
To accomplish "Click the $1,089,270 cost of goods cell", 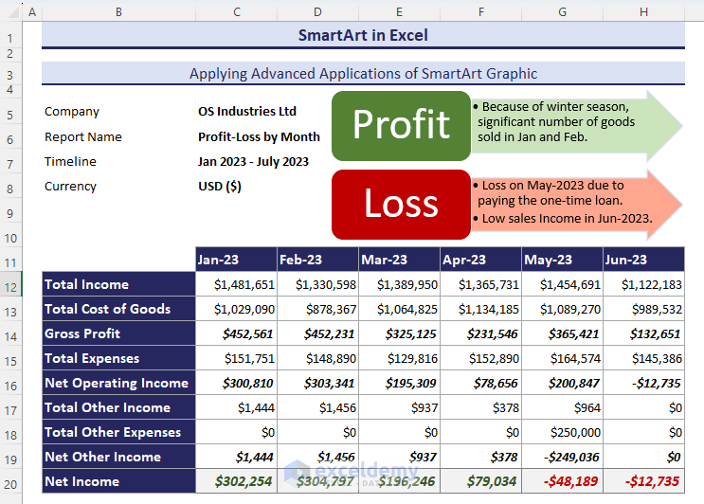I will (x=562, y=309).
